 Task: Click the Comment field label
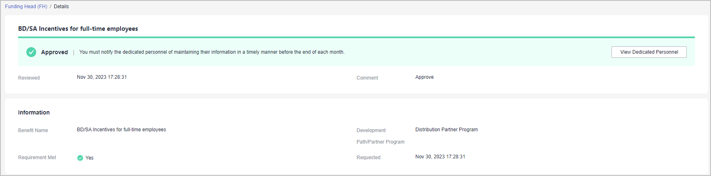click(367, 78)
